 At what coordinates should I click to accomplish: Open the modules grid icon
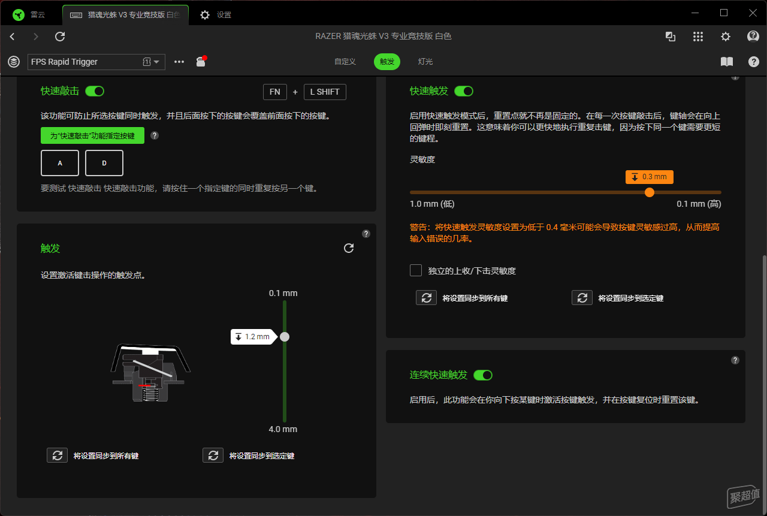pos(698,37)
